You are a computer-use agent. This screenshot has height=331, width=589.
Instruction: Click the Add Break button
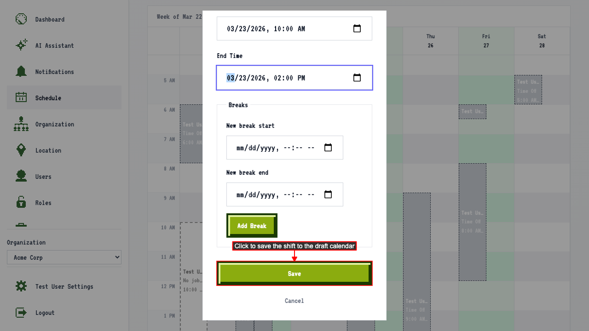252,226
